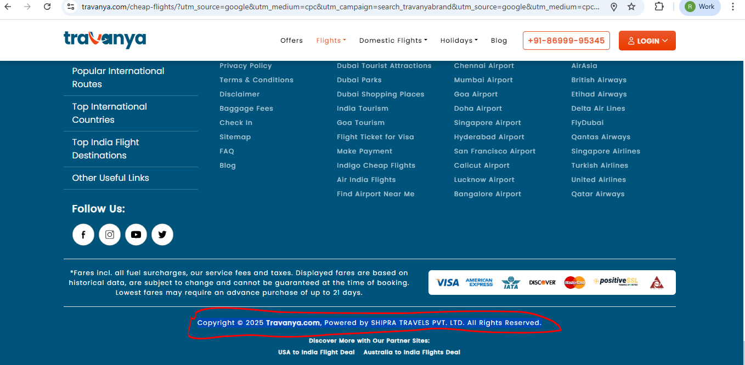This screenshot has width=745, height=365.
Task: Open Travanya Twitter profile icon
Action: (x=162, y=235)
